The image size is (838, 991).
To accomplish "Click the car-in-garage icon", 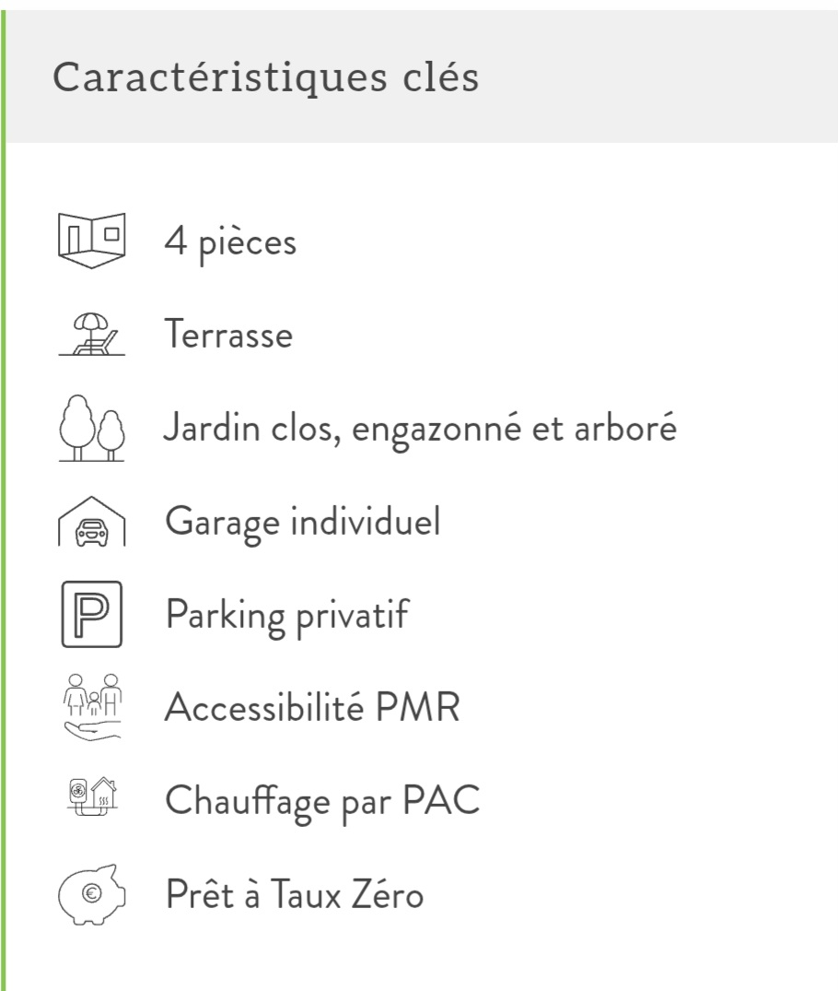I will click(x=91, y=524).
